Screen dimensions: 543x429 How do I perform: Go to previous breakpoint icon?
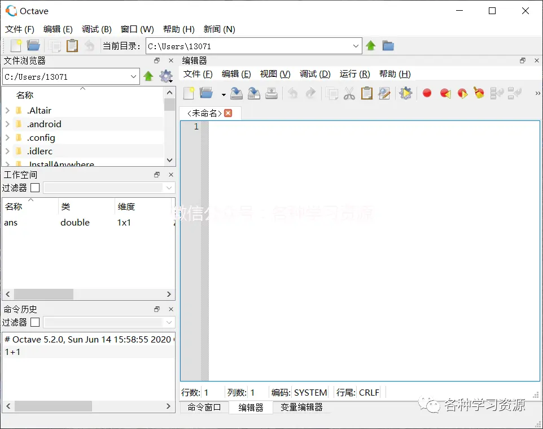(x=445, y=93)
